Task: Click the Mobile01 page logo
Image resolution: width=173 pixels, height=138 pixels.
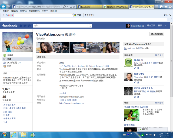Action: point(128,63)
